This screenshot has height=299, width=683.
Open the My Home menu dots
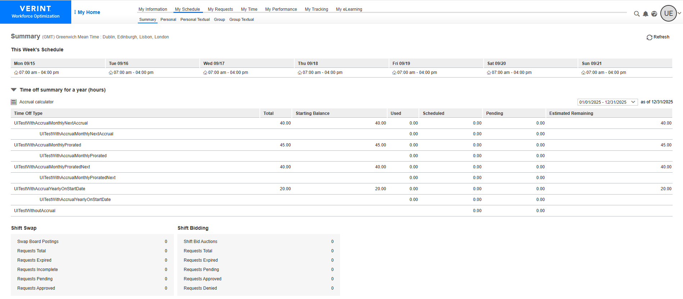point(75,12)
